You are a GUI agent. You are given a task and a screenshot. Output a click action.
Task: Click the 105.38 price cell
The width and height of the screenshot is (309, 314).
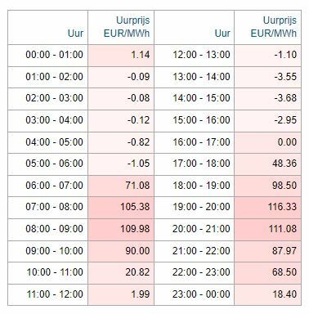(121, 208)
